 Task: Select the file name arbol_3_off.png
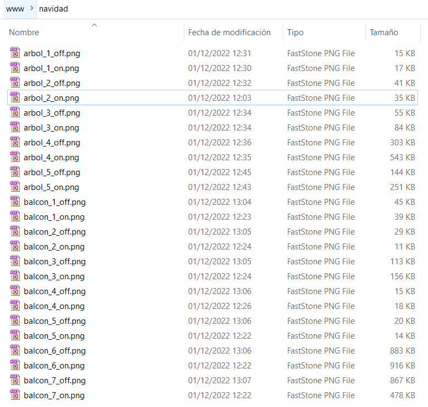[x=52, y=113]
